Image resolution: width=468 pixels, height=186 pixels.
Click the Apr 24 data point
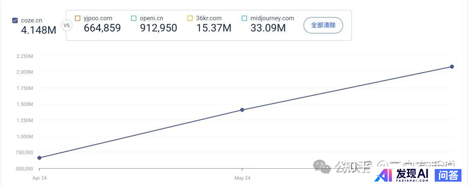point(39,158)
